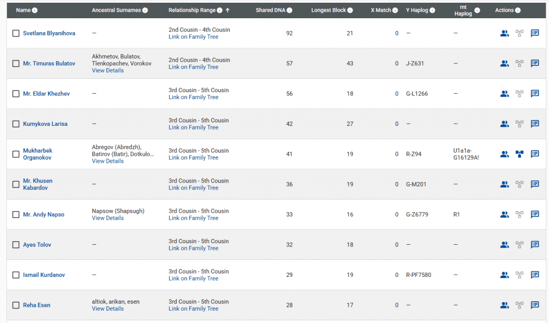
Task: Tick checkbox for Kumykova Larisa
Action: pos(16,124)
